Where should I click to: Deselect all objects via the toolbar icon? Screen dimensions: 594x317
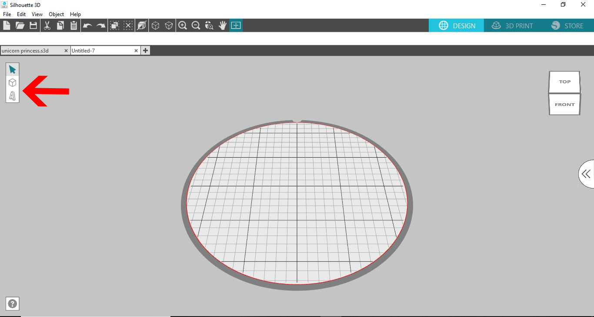(128, 26)
